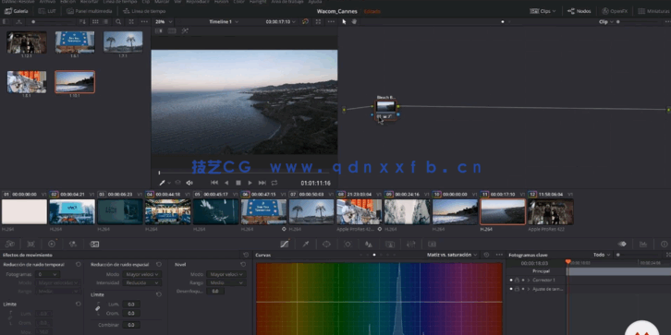
Task: Toggle bypass color grades icon
Action: pos(305,21)
